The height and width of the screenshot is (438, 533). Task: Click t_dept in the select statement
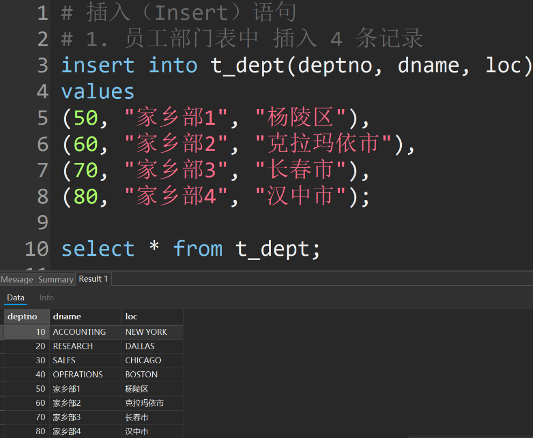tap(272, 249)
